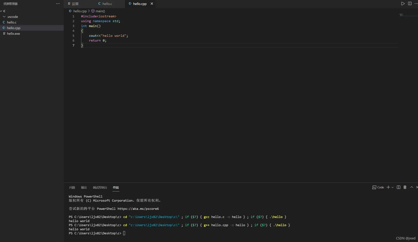The width and height of the screenshot is (418, 242).
Task: Select the Code terminal instance
Action: (378, 187)
